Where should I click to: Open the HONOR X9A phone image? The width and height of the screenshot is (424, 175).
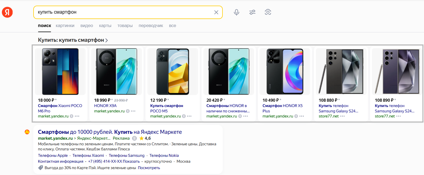click(116, 71)
